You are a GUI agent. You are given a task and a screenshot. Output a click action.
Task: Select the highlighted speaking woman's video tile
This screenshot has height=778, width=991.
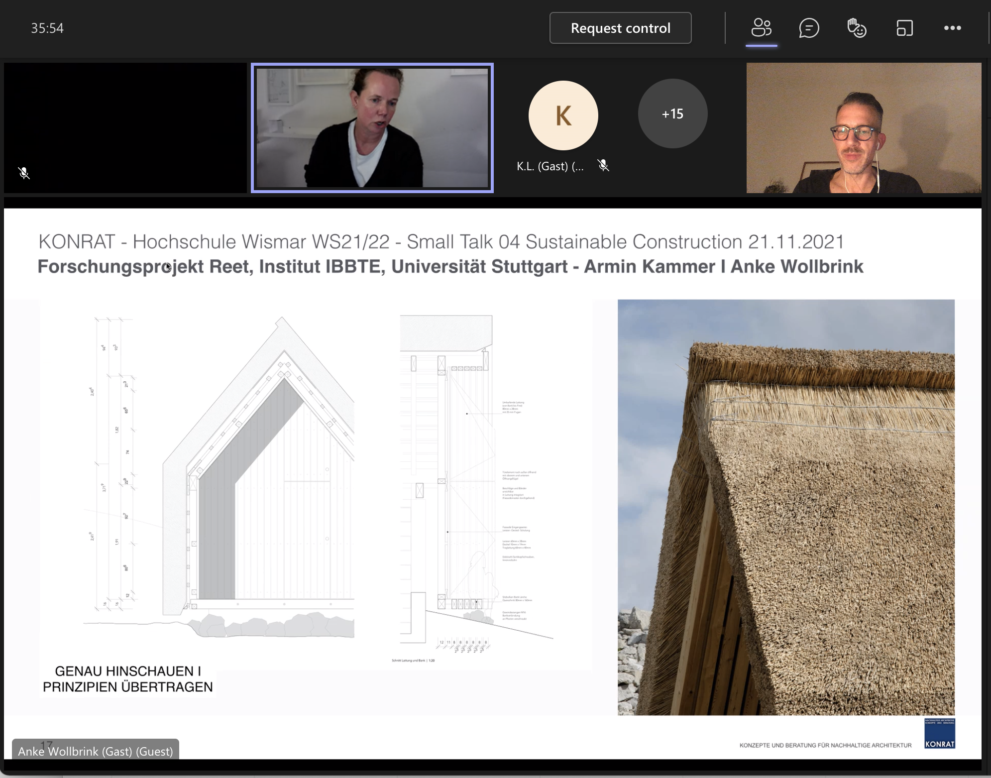point(372,128)
